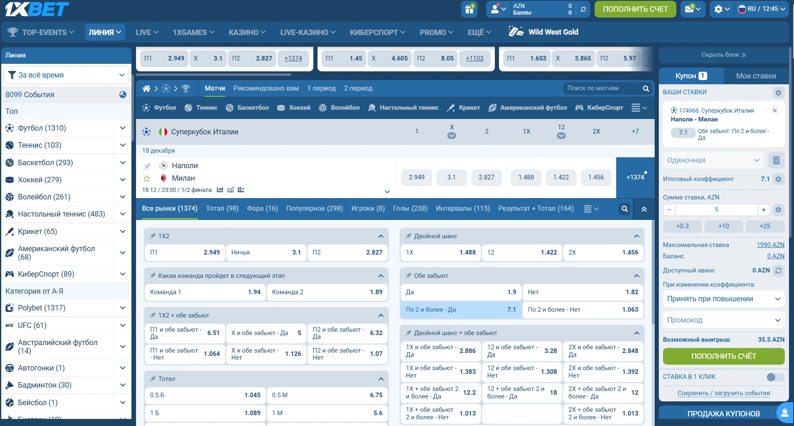Expand the Футбол (1310) sport list
Viewport: 794px width, 426px height.
pyautogui.click(x=123, y=128)
